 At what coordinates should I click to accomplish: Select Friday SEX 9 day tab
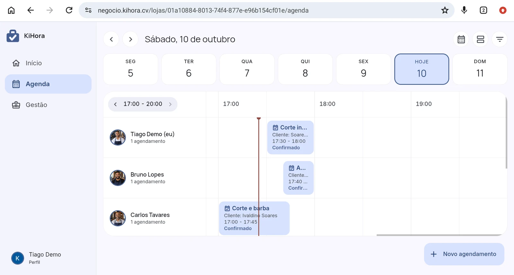(x=363, y=69)
